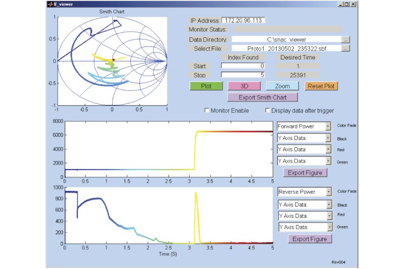404x269 pixels.
Task: Expand the Black Y Axis Data dropdown in upper plot
Action: (x=304, y=138)
